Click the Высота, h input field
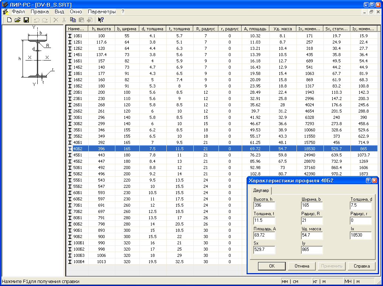 click(264, 206)
